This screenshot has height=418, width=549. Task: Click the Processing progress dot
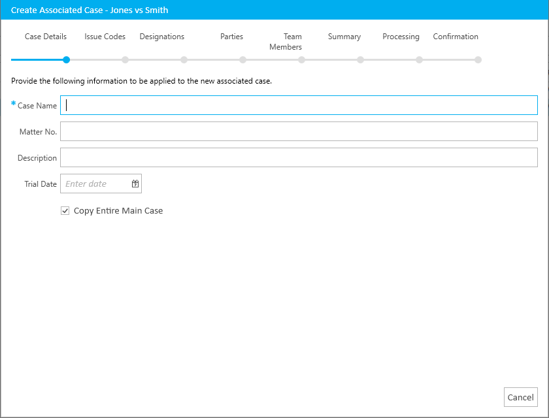click(x=419, y=60)
